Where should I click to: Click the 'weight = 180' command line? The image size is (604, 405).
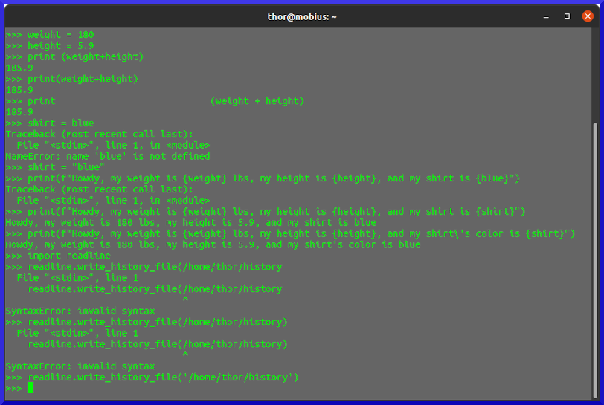[60, 34]
